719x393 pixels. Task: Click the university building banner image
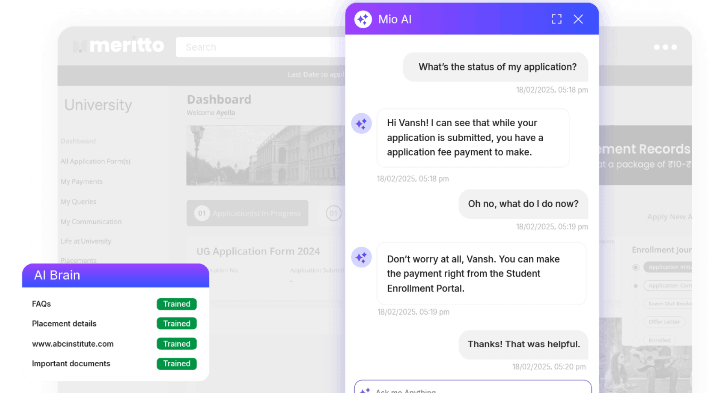point(266,155)
